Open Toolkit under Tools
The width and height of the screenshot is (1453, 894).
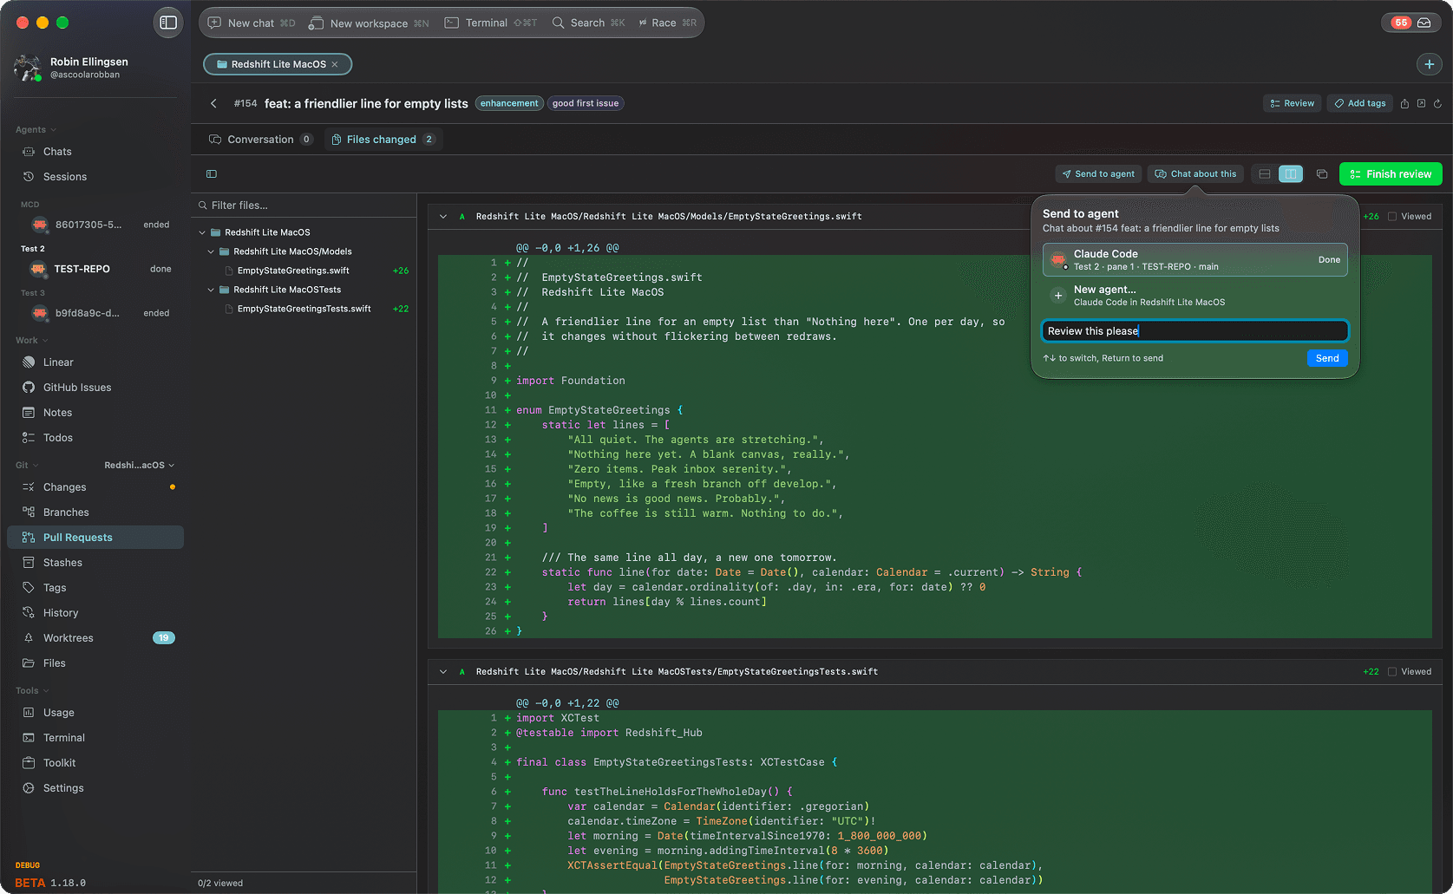[x=95, y=763]
